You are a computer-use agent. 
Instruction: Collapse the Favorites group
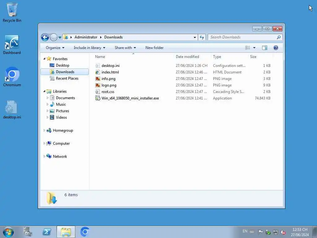click(44, 59)
